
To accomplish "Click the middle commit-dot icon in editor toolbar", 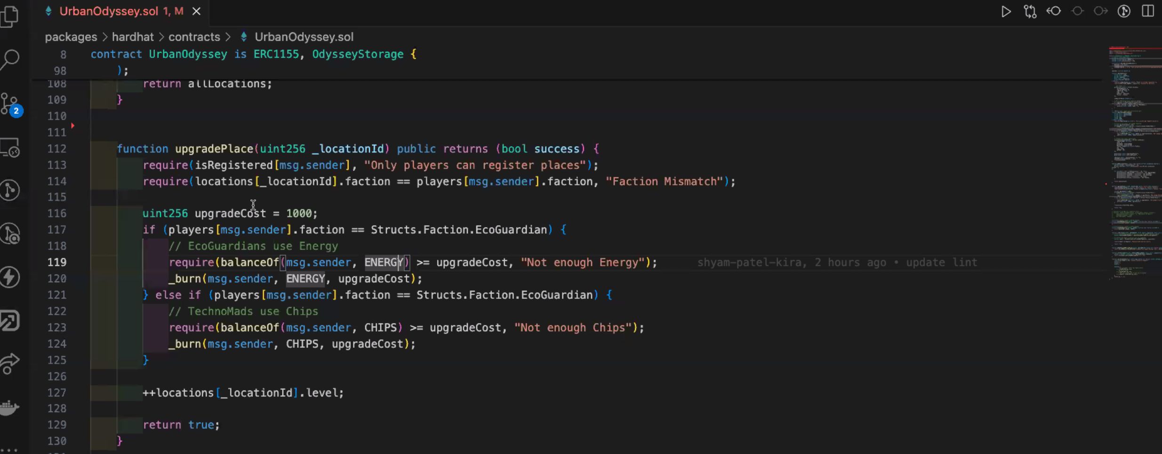I will click(x=1077, y=11).
